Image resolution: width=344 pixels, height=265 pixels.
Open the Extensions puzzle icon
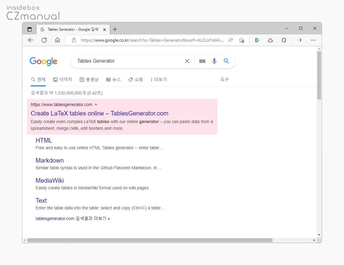[284, 40]
